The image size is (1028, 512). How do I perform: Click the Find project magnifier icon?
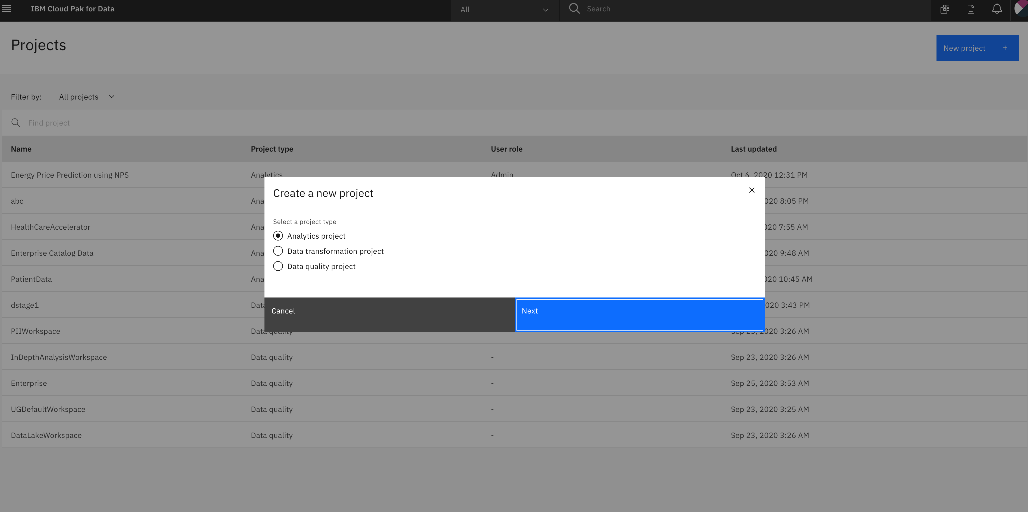(15, 123)
